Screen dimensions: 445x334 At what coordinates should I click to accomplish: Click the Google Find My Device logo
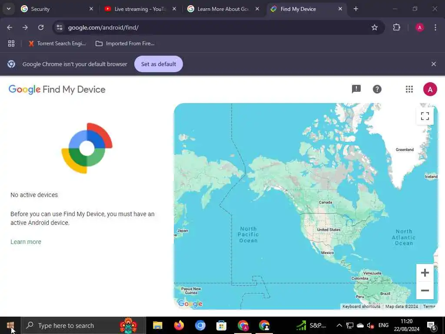[x=57, y=90]
